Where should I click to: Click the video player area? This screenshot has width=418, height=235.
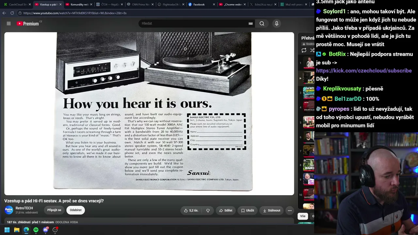click(149, 113)
